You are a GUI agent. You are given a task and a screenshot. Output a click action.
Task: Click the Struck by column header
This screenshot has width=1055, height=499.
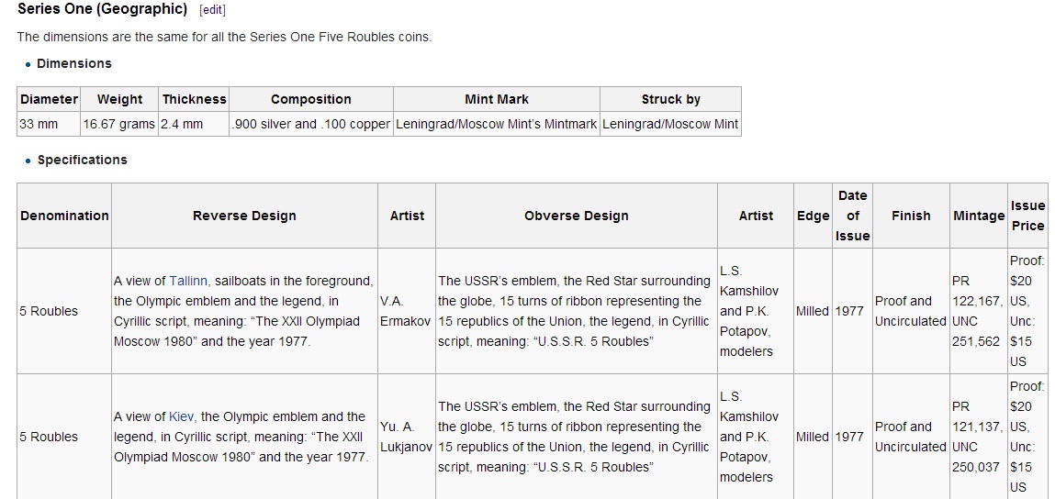coord(671,99)
